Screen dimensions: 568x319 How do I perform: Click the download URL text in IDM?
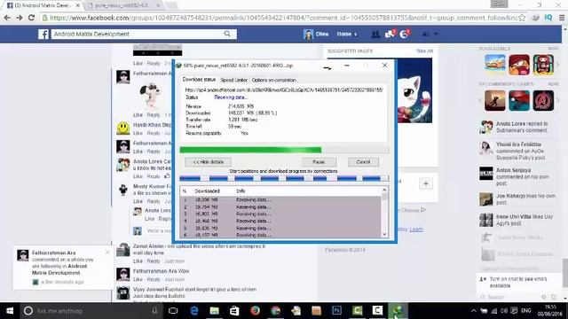tap(284, 89)
